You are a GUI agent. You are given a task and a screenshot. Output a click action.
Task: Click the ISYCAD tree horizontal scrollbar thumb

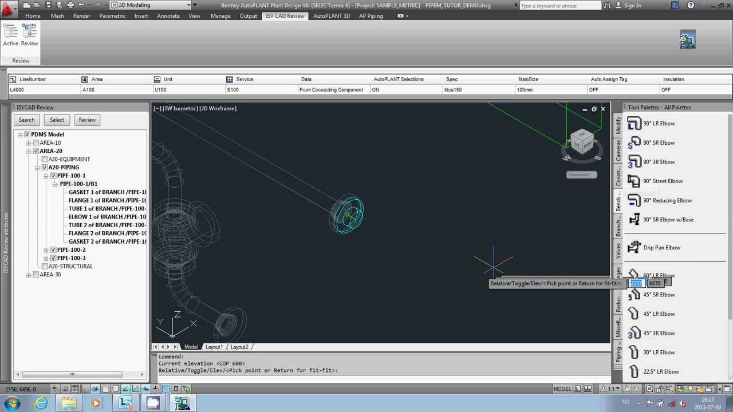(72, 375)
